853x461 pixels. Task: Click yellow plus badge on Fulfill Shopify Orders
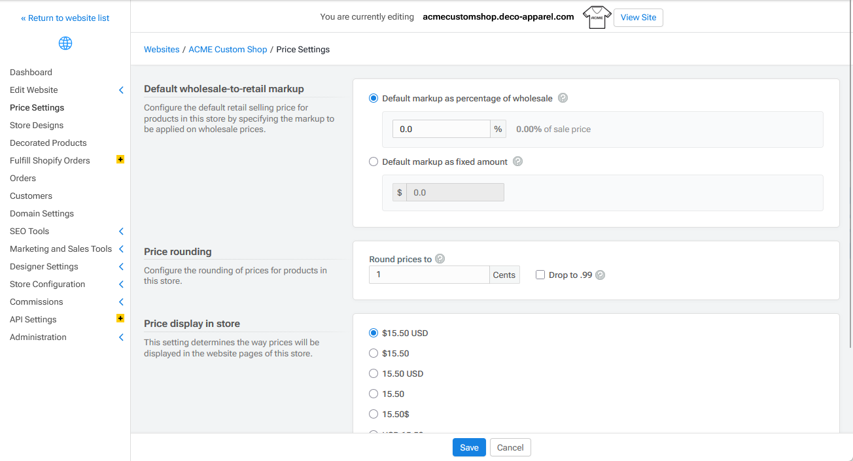pyautogui.click(x=120, y=160)
